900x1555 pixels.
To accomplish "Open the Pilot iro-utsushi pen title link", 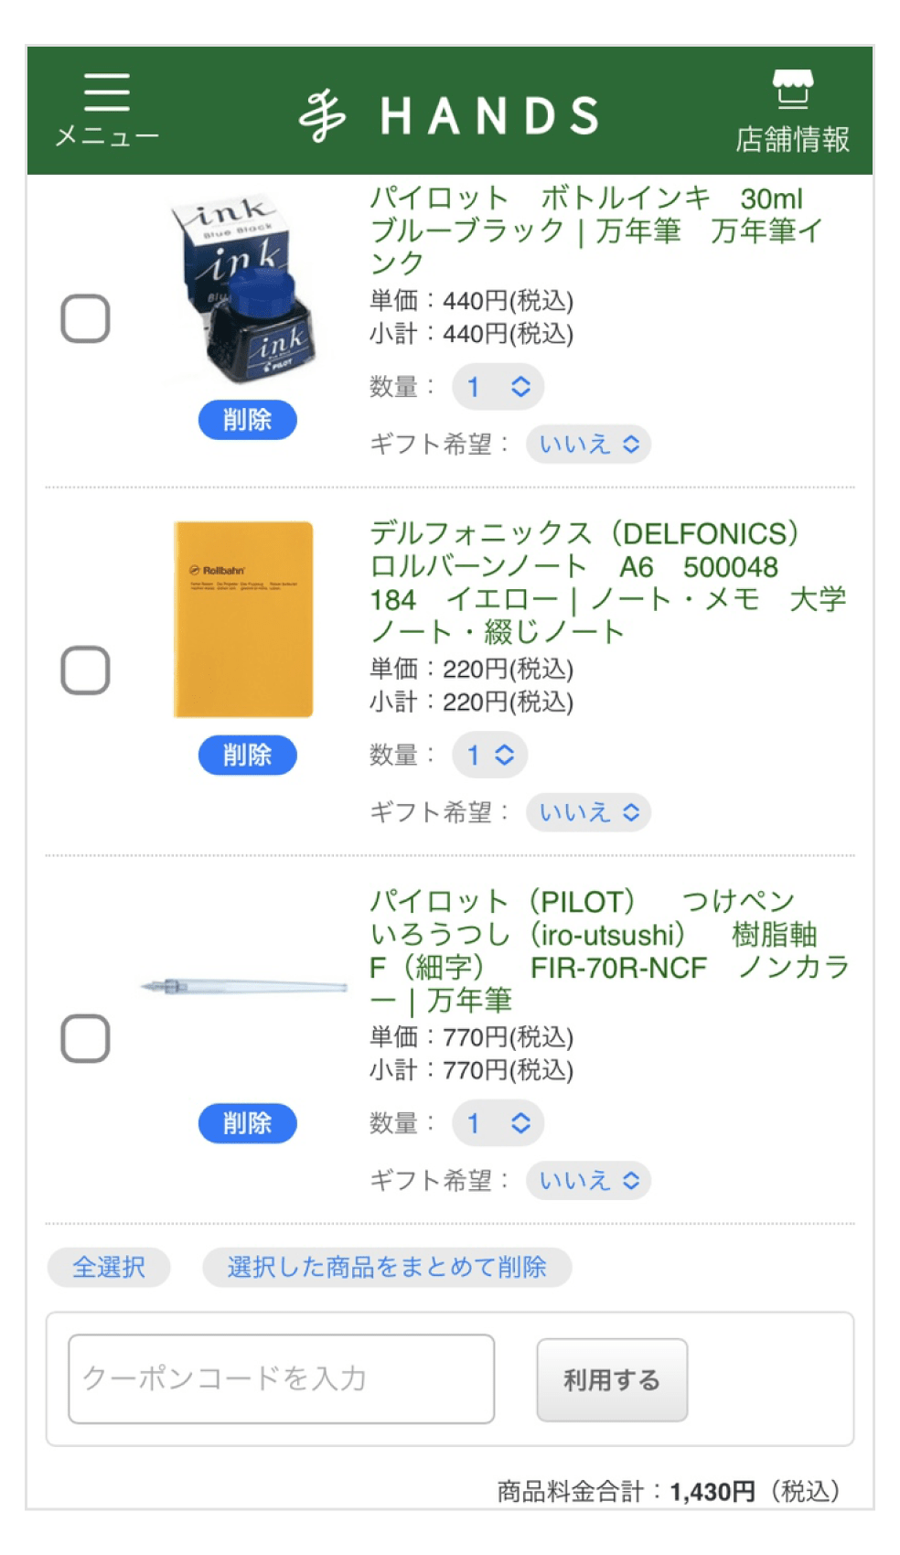I will click(608, 950).
